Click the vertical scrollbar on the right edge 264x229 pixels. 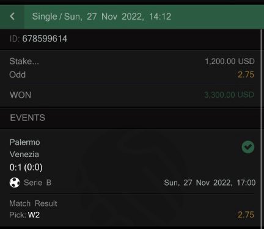click(262, 129)
